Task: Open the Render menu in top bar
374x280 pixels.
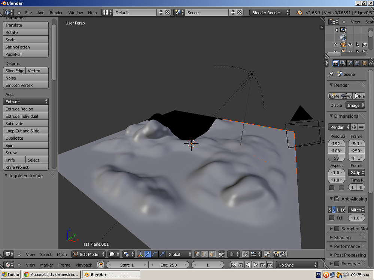Action: point(56,13)
